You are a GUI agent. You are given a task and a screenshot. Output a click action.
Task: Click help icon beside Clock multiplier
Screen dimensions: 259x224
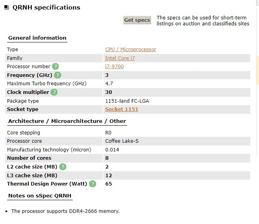click(54, 92)
